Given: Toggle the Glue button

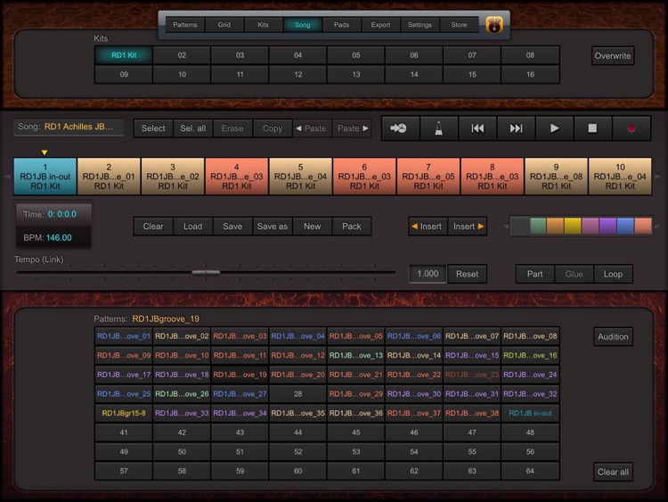Looking at the screenshot, I should 574,274.
